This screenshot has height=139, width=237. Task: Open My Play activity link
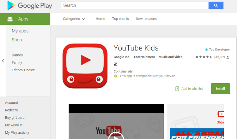tap(17, 133)
